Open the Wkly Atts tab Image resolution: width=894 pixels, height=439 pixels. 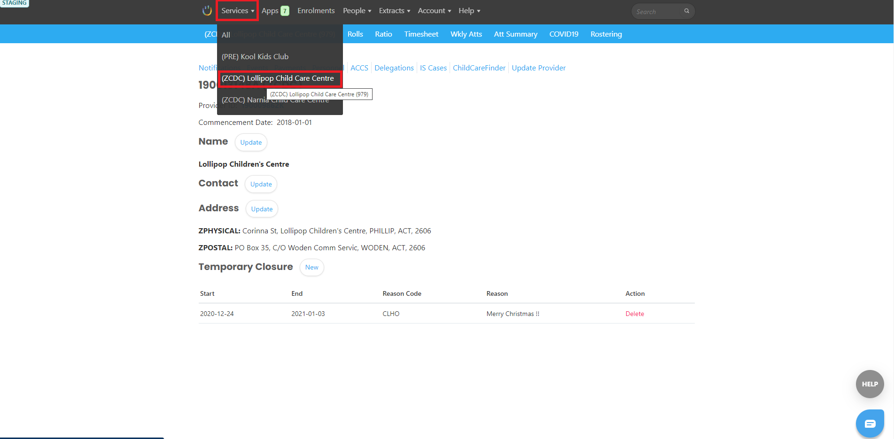pyautogui.click(x=466, y=34)
